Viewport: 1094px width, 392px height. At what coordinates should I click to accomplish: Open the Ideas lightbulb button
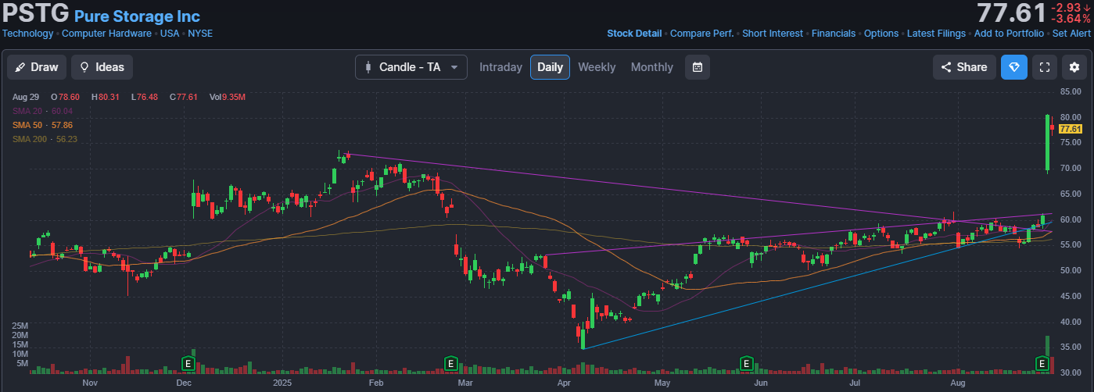click(x=102, y=67)
